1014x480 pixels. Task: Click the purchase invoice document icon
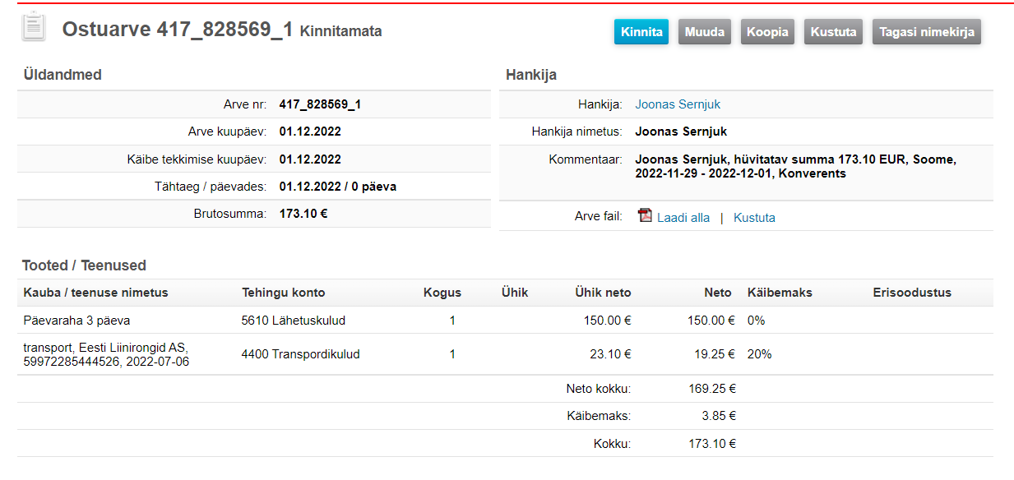click(x=34, y=26)
